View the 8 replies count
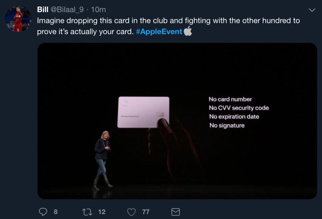This screenshot has height=219, width=322. (56, 212)
